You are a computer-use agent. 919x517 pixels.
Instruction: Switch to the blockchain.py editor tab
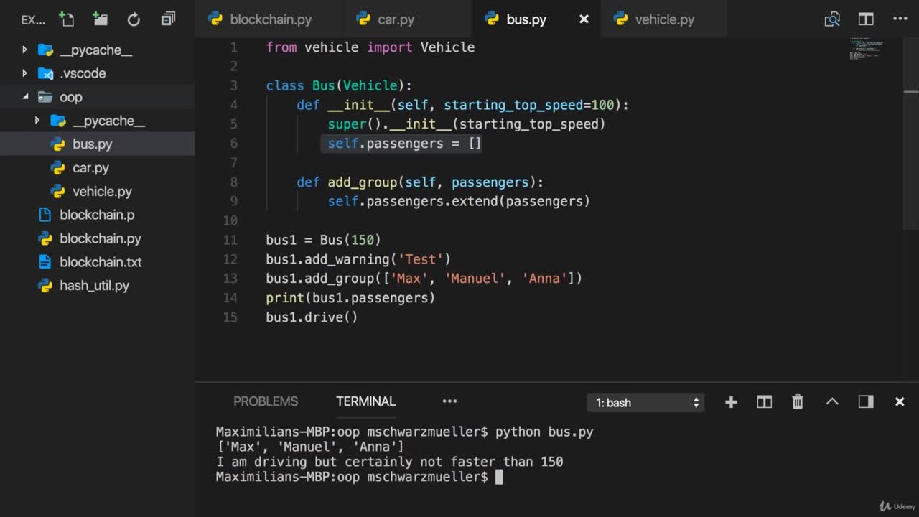click(269, 19)
